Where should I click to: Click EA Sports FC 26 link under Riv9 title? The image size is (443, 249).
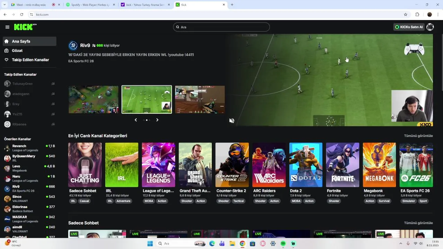tap(81, 61)
